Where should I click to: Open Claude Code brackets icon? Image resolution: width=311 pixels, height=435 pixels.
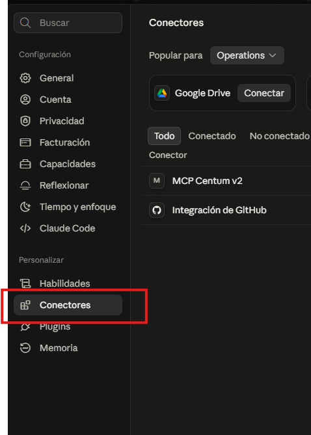25,228
